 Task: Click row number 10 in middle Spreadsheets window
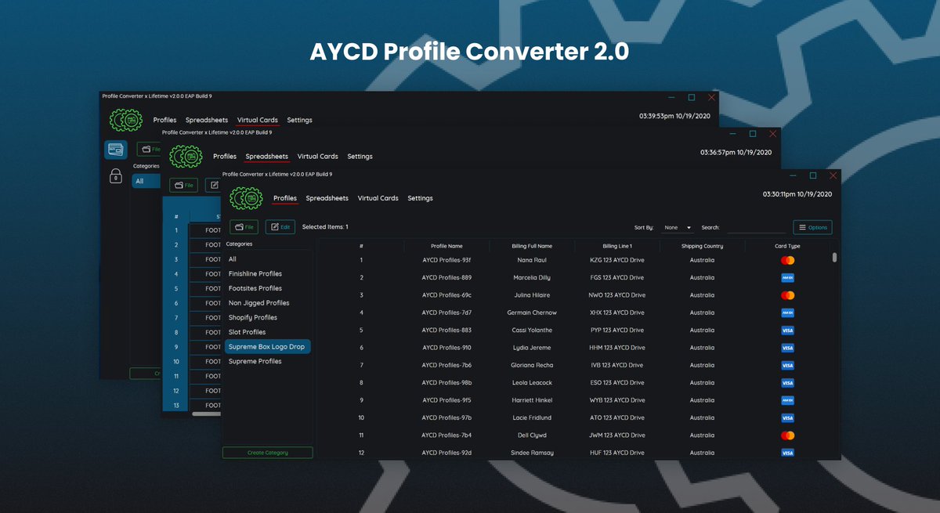click(x=176, y=362)
